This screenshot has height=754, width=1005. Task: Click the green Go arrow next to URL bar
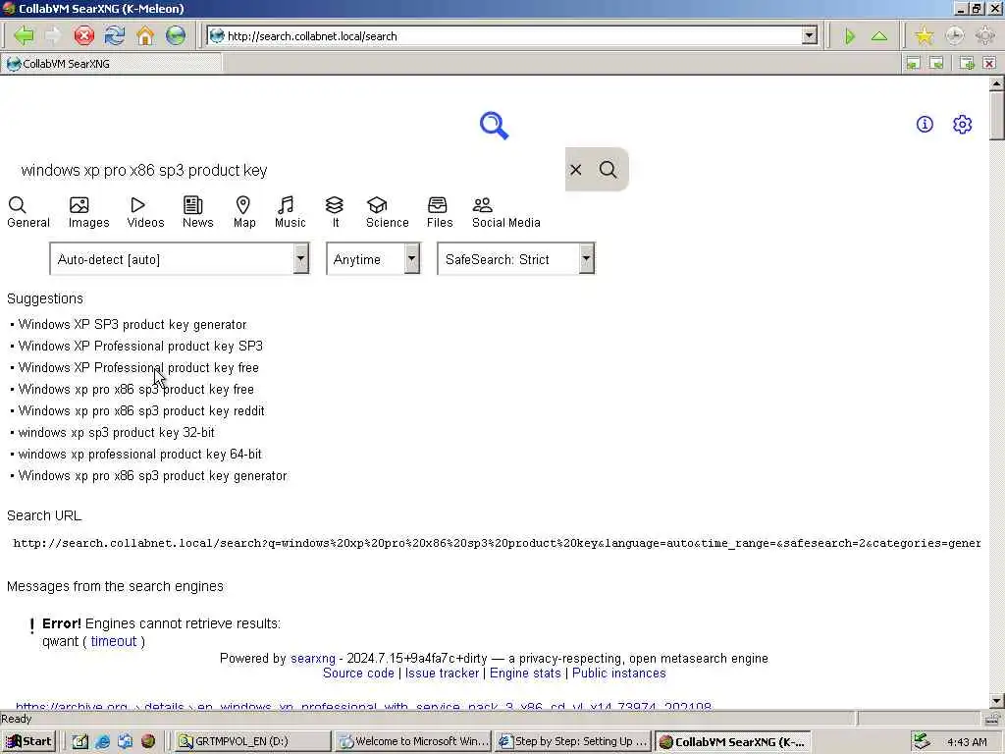[850, 36]
